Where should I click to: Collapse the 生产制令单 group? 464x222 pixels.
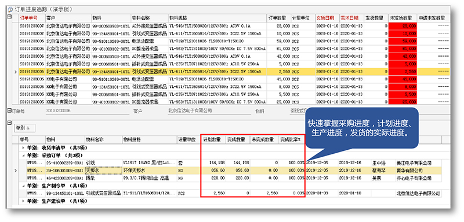coord(23,186)
